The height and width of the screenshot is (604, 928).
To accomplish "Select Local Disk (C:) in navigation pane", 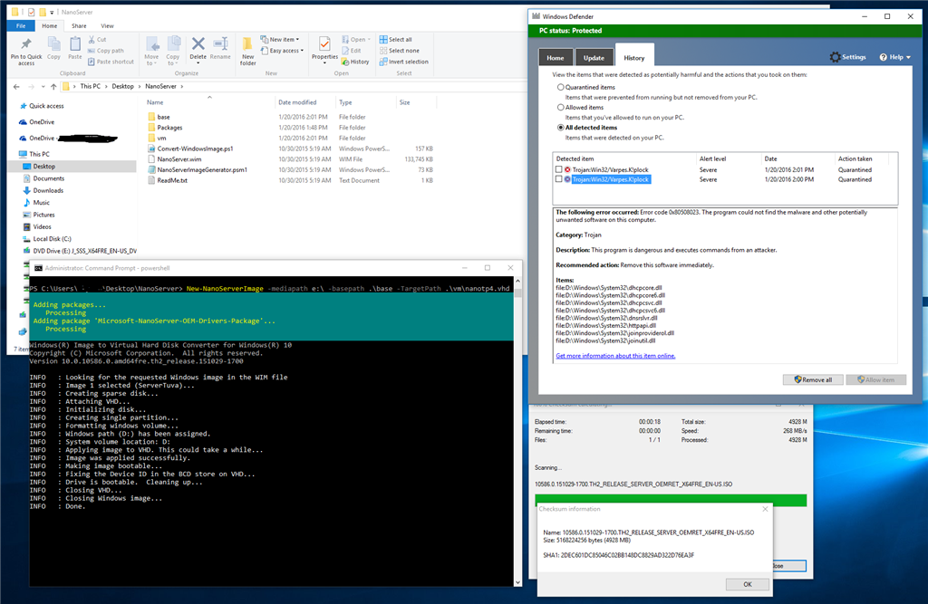I will pyautogui.click(x=52, y=239).
